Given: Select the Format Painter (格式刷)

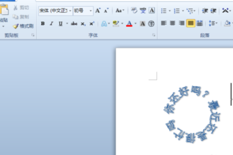Looking at the screenshot, I should [23, 26].
